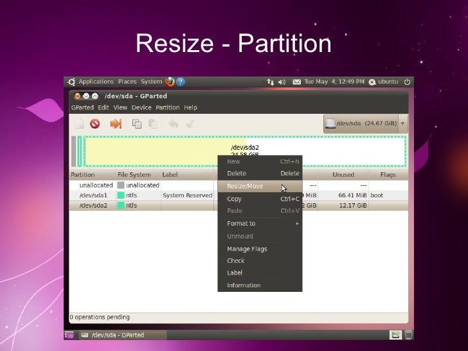
Task: Open the Partition menu
Action: pyautogui.click(x=167, y=107)
